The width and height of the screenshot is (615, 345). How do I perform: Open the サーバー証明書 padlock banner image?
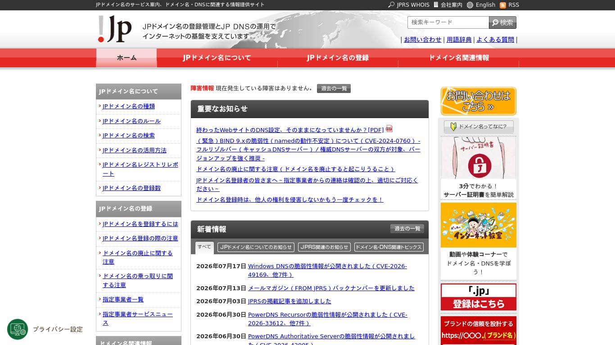[479, 158]
